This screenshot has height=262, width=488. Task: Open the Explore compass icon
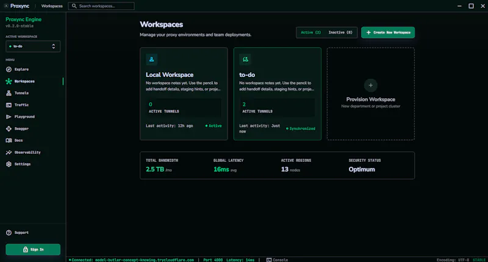point(9,70)
